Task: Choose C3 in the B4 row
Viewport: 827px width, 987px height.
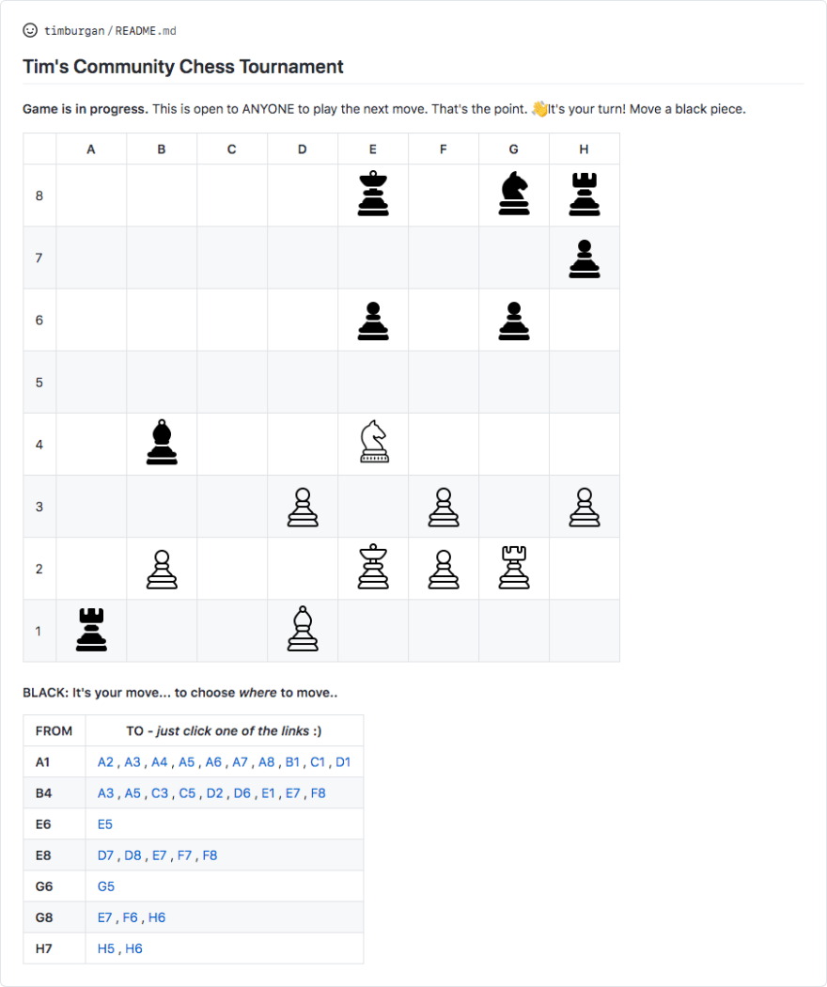Action: coord(160,793)
